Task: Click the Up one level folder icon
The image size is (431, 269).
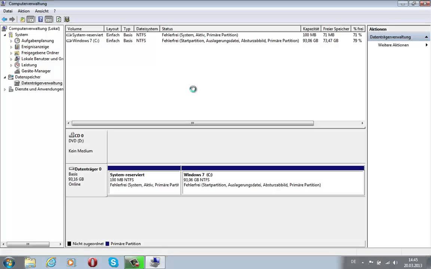Action: (22, 19)
